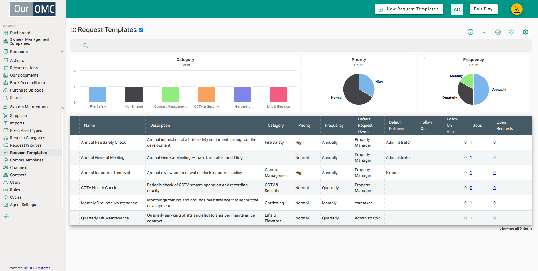The height and width of the screenshot is (271, 538).
Task: Open Open Requests link for CCTV Health Check
Action: click(495, 188)
